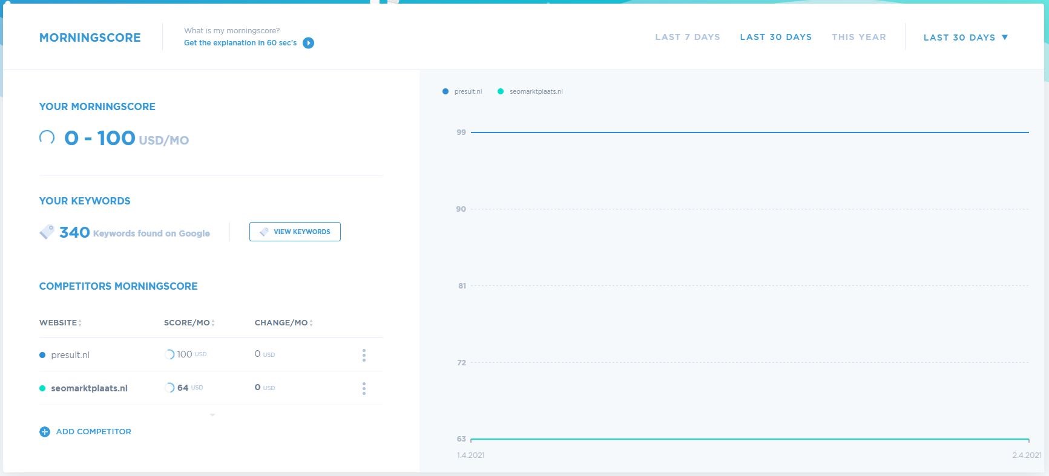
Task: Click the 'What is my morningscore?' text
Action: tap(232, 31)
